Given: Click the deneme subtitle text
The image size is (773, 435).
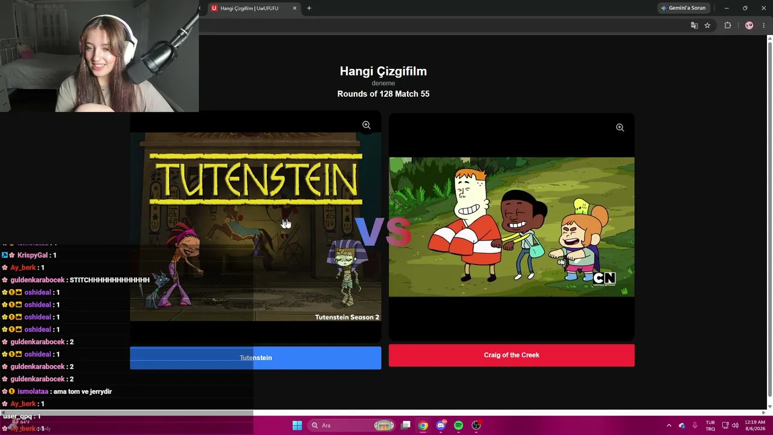Looking at the screenshot, I should (383, 83).
